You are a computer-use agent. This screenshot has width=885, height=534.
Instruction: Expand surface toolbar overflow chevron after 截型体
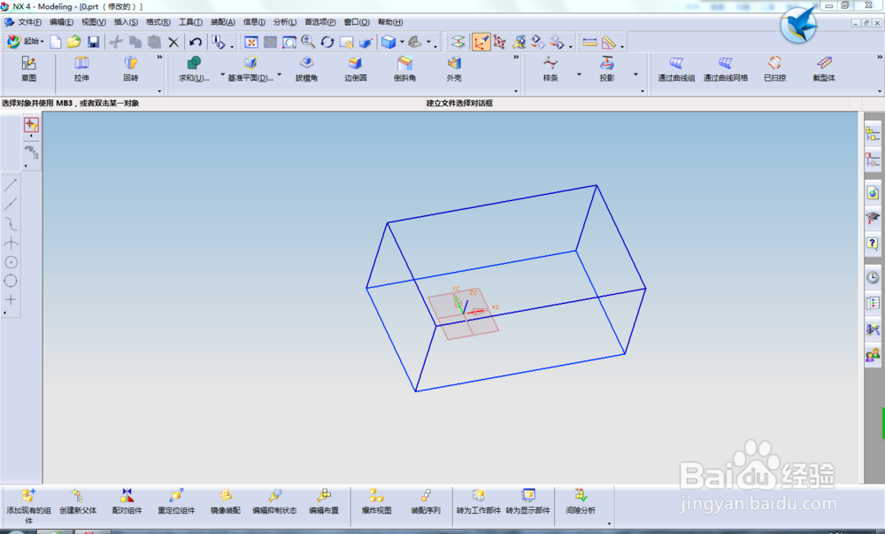click(x=880, y=57)
